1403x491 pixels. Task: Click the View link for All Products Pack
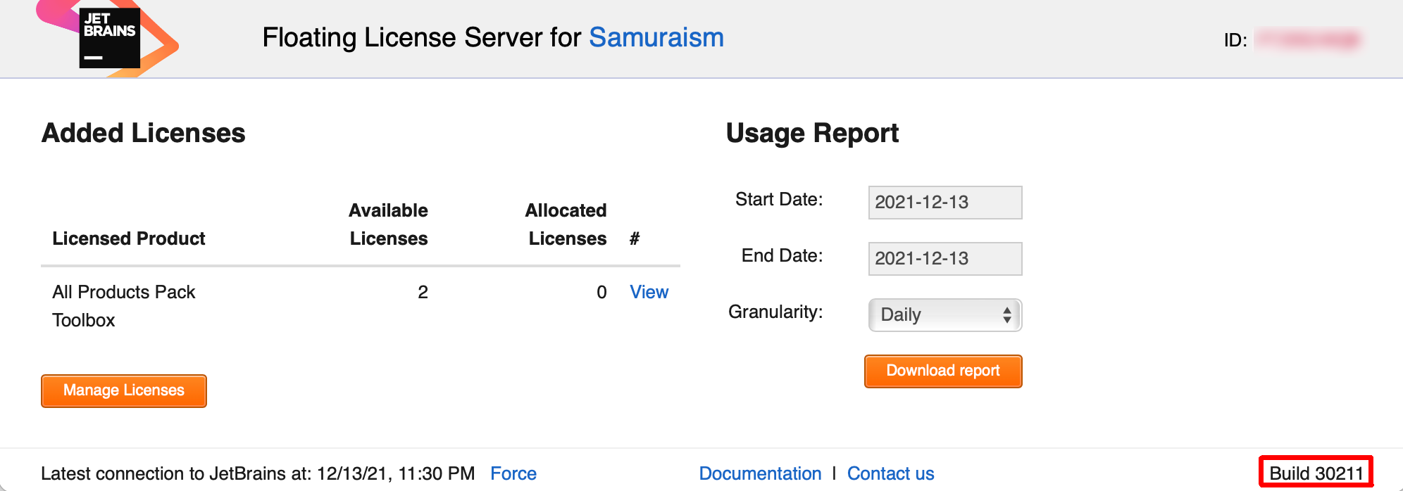tap(649, 292)
